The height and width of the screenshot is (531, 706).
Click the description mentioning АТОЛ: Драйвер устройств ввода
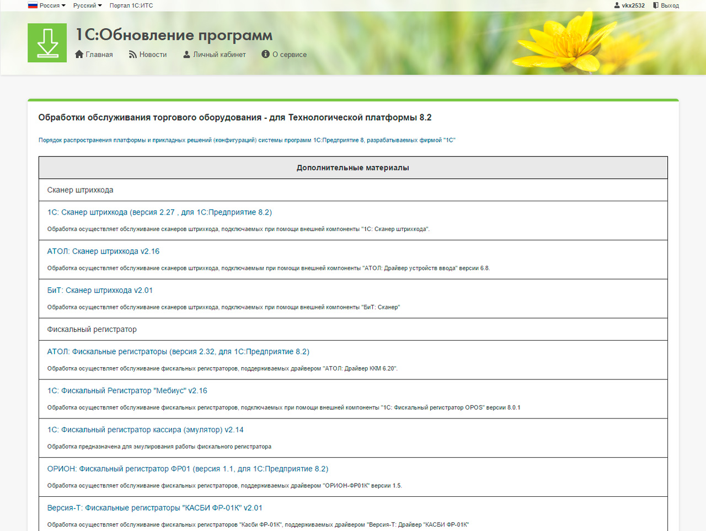click(269, 269)
